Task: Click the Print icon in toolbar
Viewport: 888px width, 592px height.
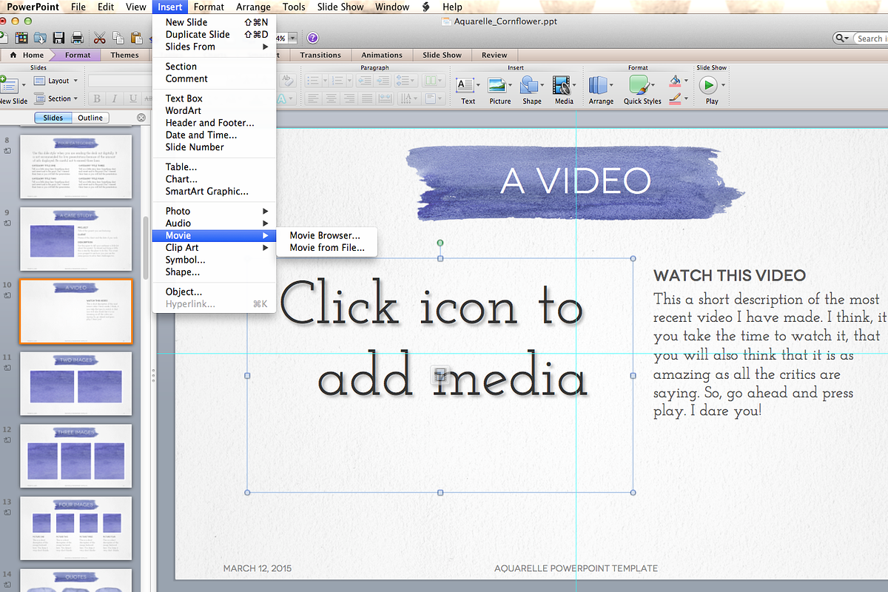Action: tap(77, 38)
